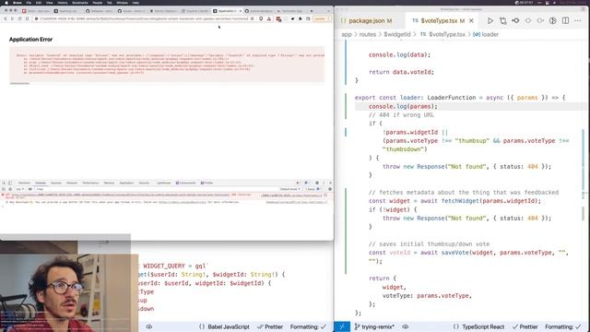Select the active 'Application' browser tab
Image resolution: width=590 pixels, height=332 pixels.
click(x=228, y=11)
